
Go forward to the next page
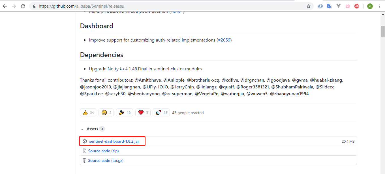pyautogui.click(x=14, y=6)
